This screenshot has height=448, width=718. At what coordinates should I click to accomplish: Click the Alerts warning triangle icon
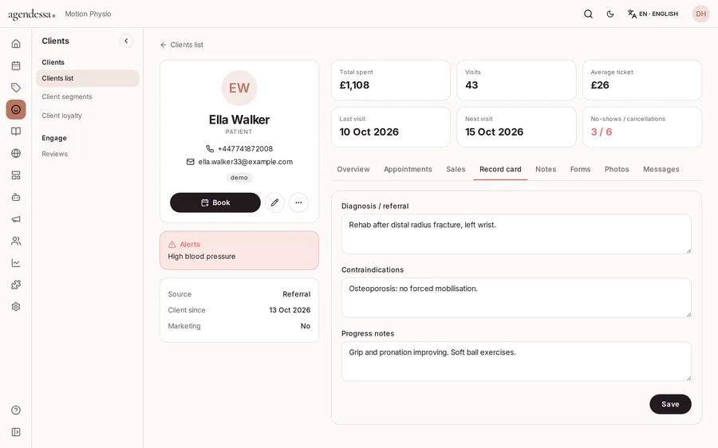click(x=172, y=245)
